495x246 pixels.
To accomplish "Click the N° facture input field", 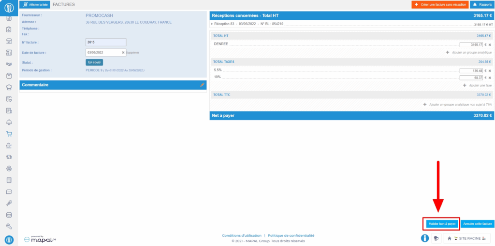I will pyautogui.click(x=105, y=42).
